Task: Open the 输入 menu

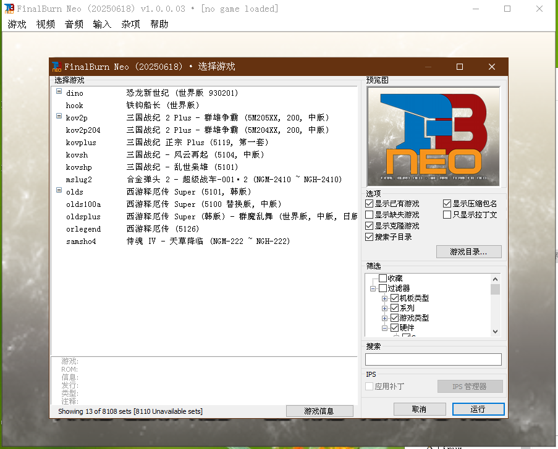Action: tap(102, 24)
